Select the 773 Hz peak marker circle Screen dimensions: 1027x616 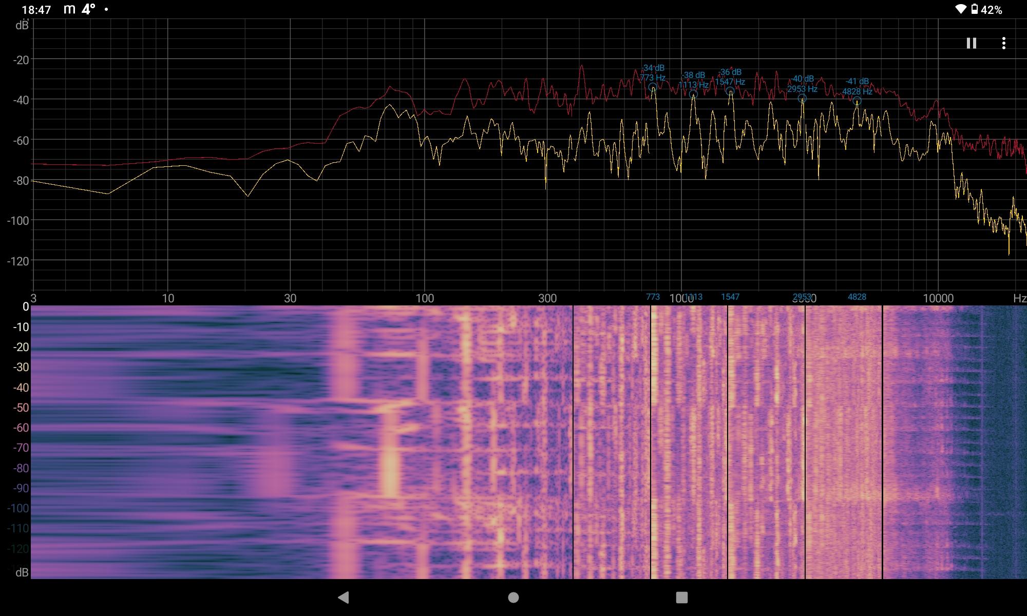coord(653,87)
